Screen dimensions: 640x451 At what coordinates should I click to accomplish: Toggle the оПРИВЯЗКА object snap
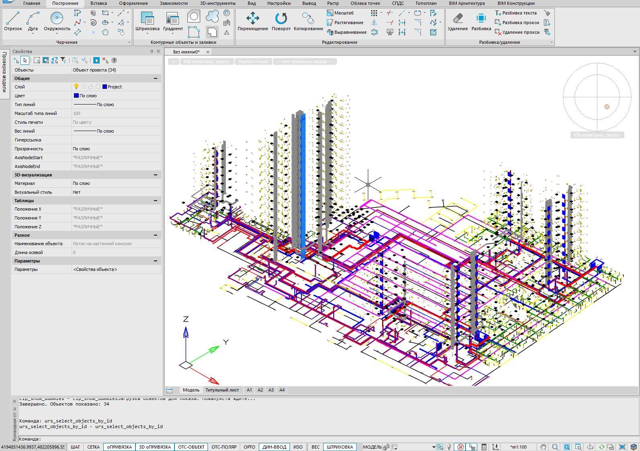(x=119, y=447)
